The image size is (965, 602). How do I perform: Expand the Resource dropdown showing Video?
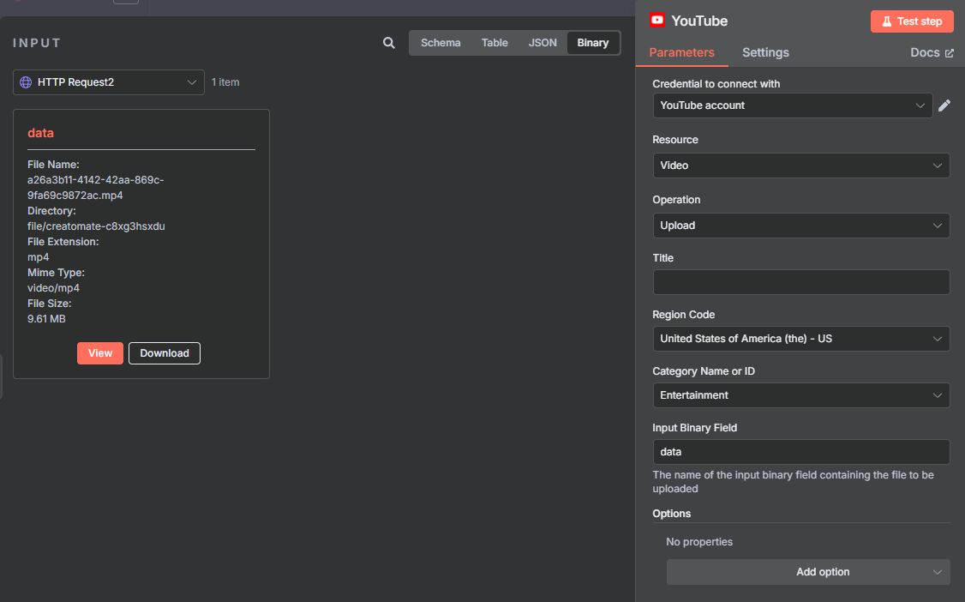click(800, 166)
